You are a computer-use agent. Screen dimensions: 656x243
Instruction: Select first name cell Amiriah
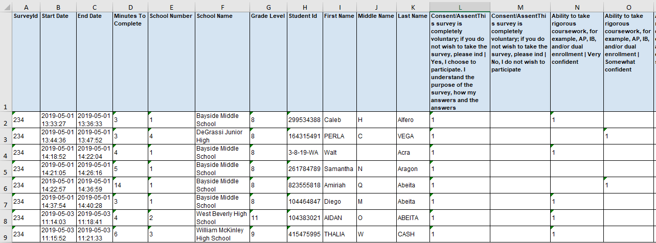pos(340,185)
